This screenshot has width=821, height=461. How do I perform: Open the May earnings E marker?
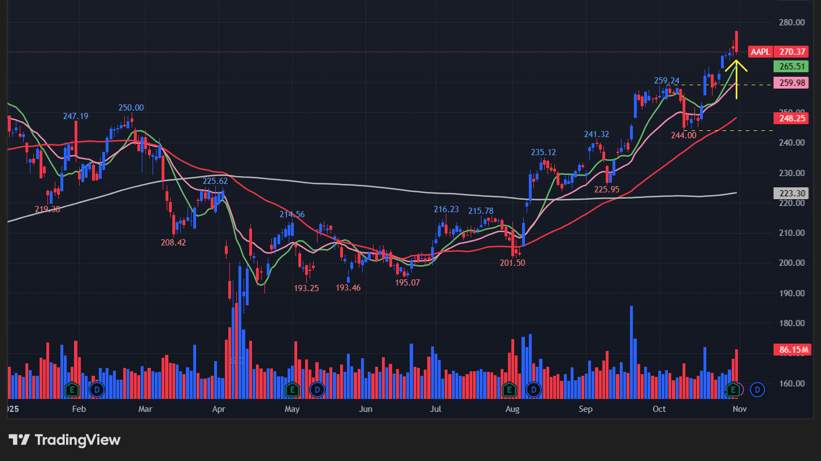click(x=292, y=389)
